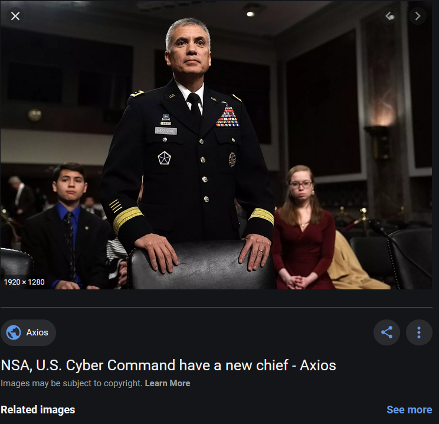Open the Axios source chip

(28, 332)
